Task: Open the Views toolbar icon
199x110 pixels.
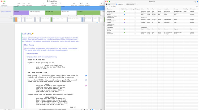Action: tap(23, 3)
